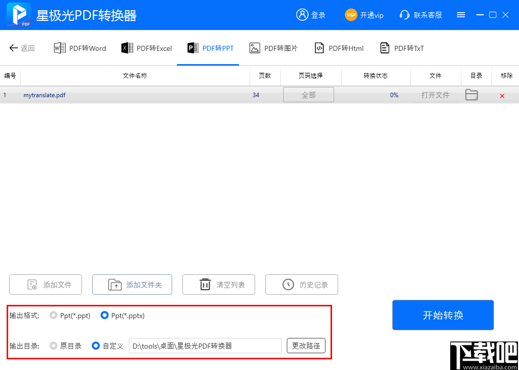Open the 全部 page selection dropdown
The image size is (519, 370).
click(308, 95)
